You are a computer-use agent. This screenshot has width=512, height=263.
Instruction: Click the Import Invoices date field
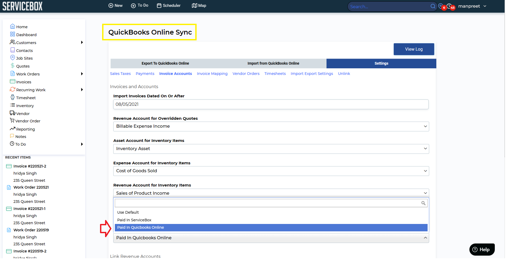271,104
